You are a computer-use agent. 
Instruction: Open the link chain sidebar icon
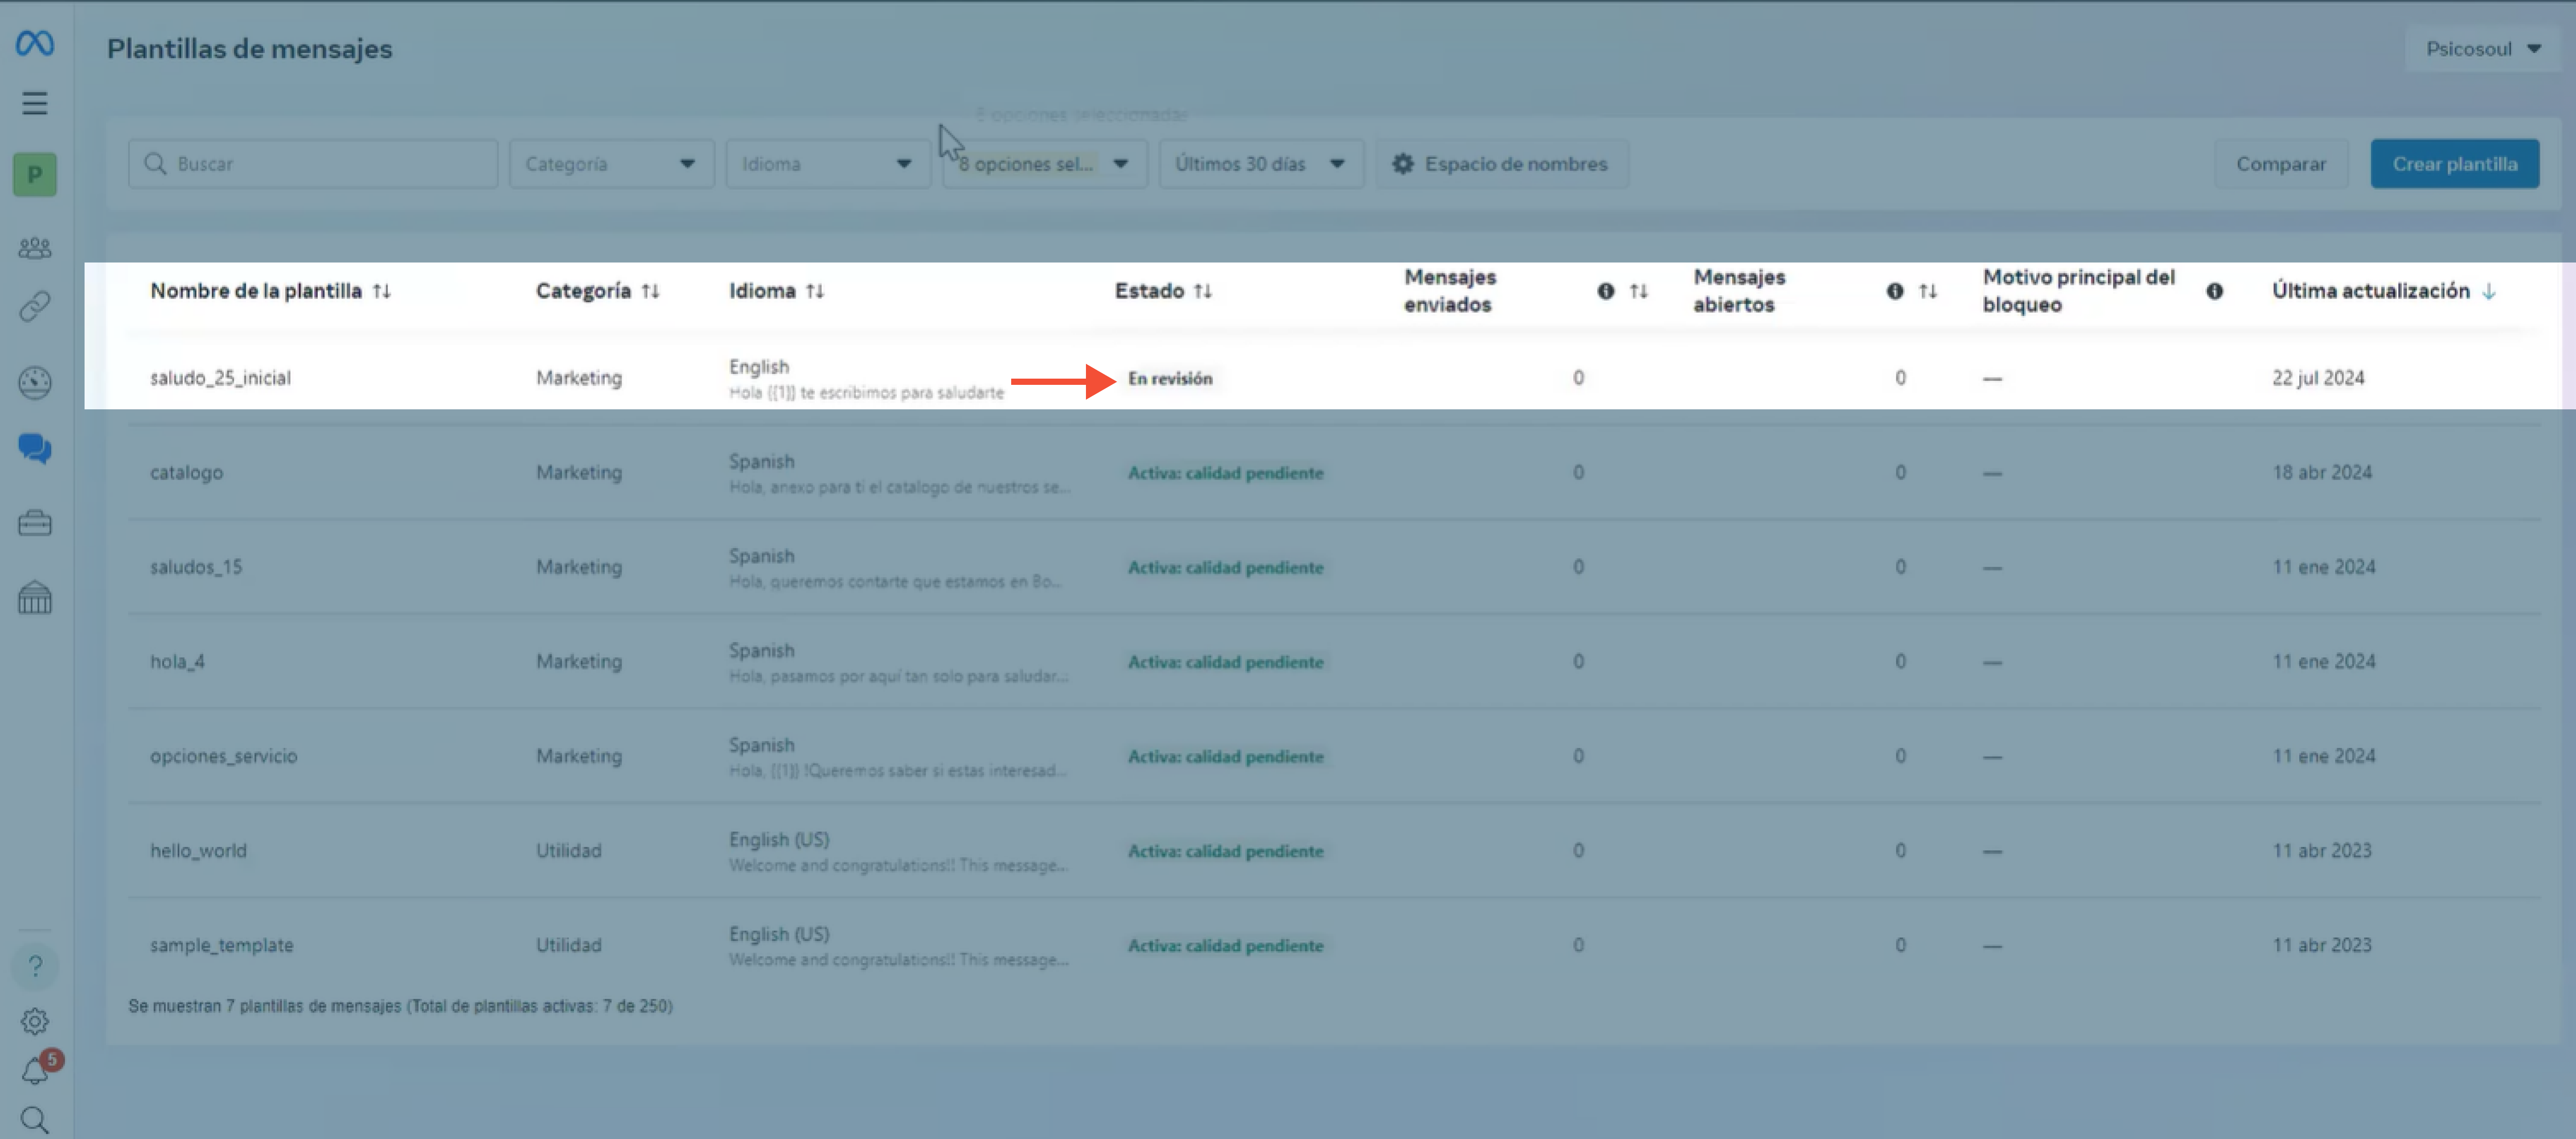(x=35, y=306)
